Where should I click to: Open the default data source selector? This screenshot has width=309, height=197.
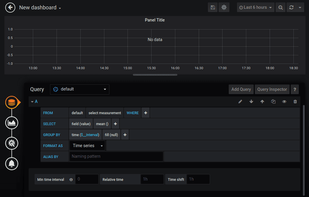tap(80, 89)
